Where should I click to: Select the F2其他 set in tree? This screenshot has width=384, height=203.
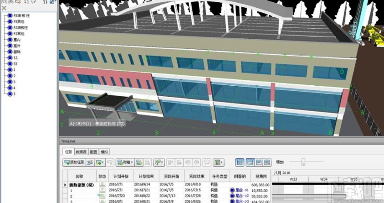(19, 34)
